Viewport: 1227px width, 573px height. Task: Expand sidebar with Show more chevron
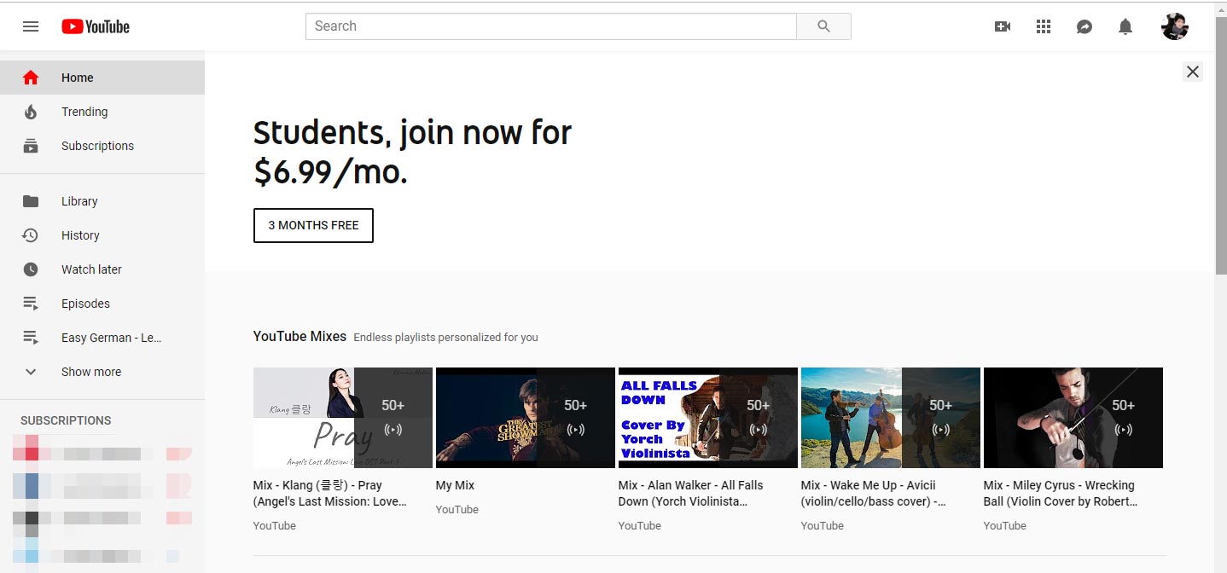pyautogui.click(x=31, y=372)
